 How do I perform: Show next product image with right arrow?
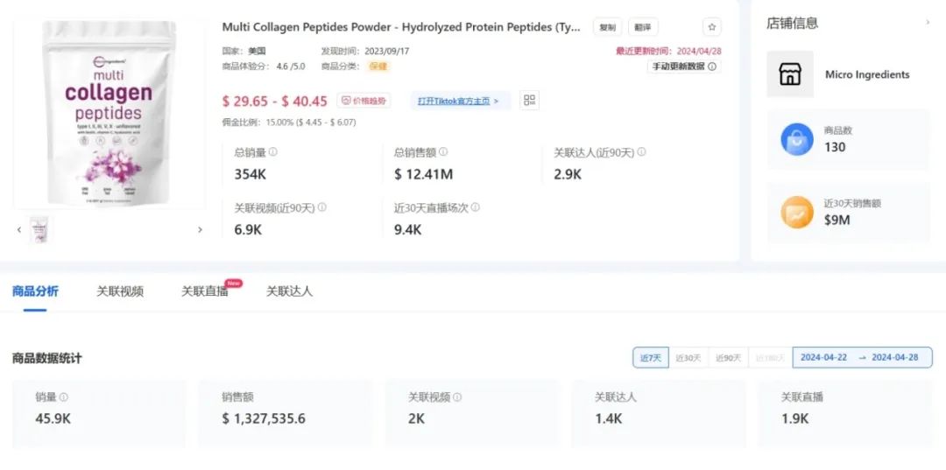pyautogui.click(x=201, y=229)
